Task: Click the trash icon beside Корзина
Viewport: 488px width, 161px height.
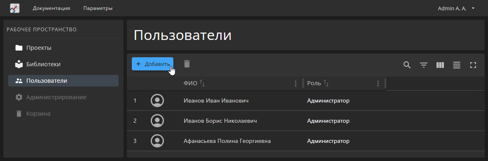Action: [x=19, y=114]
